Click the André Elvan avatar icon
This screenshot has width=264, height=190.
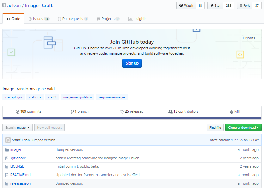click(8, 140)
